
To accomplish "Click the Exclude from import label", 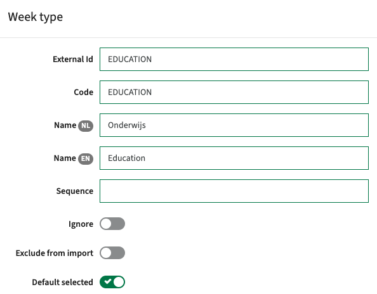I will click(55, 253).
